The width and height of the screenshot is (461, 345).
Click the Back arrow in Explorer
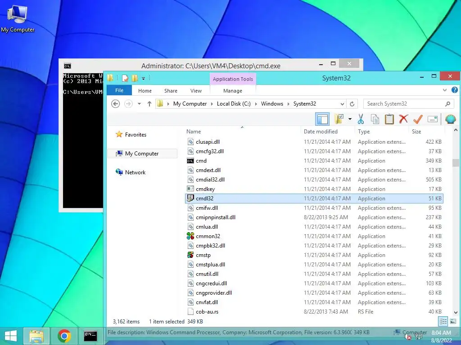pyautogui.click(x=116, y=104)
